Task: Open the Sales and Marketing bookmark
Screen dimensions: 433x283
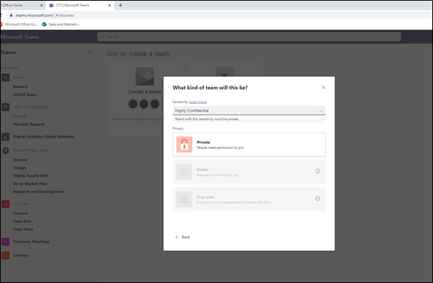Action: (x=61, y=24)
